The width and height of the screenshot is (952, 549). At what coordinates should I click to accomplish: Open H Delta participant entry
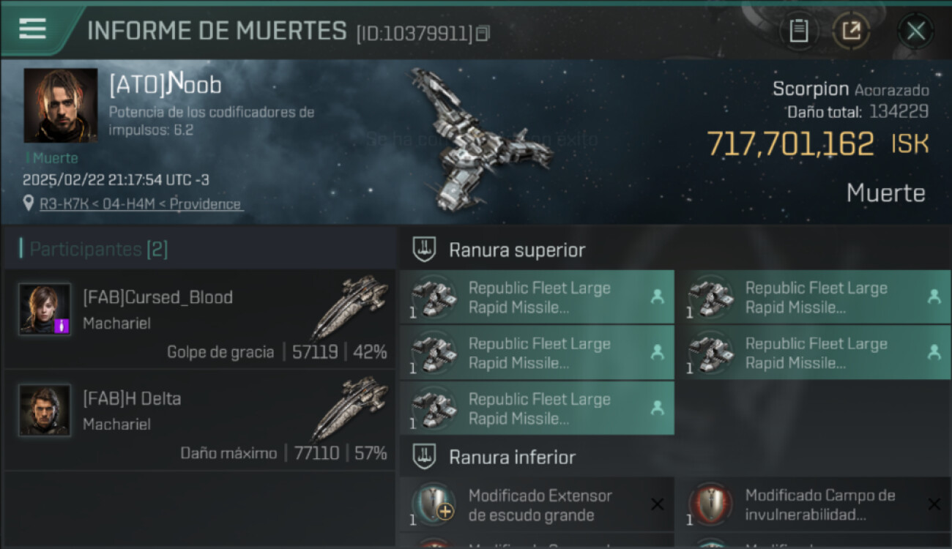[x=199, y=419]
